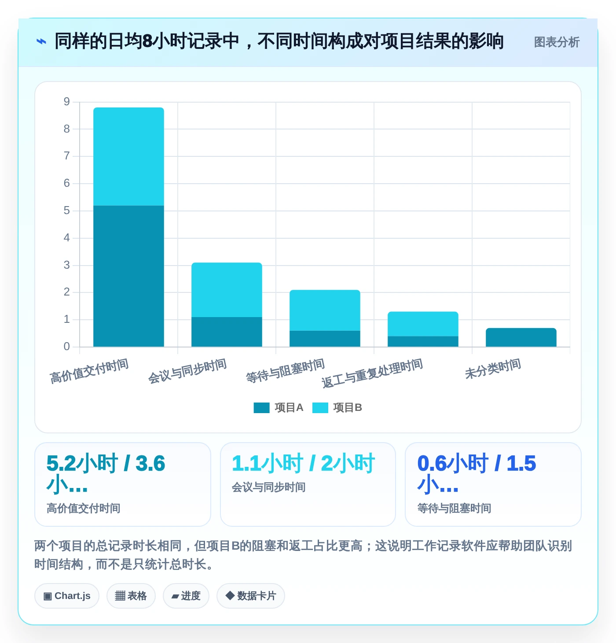Select the 数据卡片 tag chip
The width and height of the screenshot is (616, 643).
click(x=251, y=596)
